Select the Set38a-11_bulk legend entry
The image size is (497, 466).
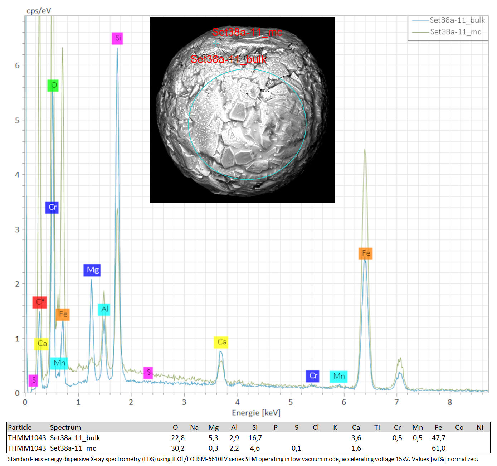coord(449,20)
